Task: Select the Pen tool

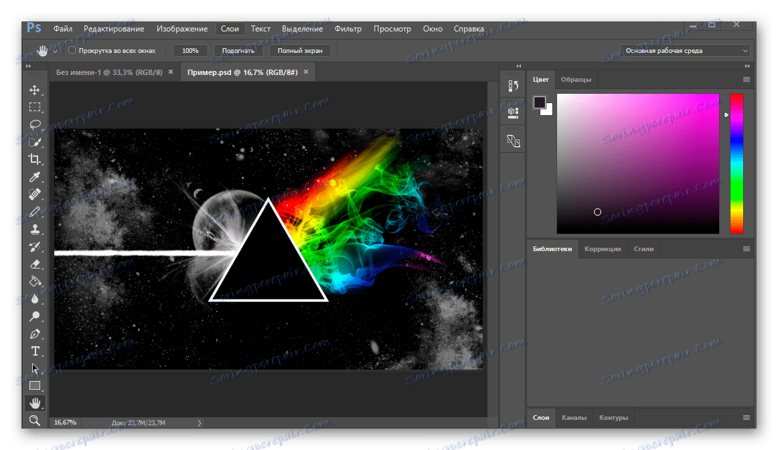Action: click(x=35, y=333)
